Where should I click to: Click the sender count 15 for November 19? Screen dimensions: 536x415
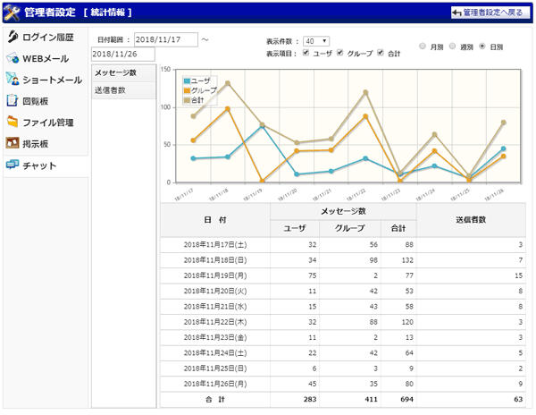[x=518, y=275]
